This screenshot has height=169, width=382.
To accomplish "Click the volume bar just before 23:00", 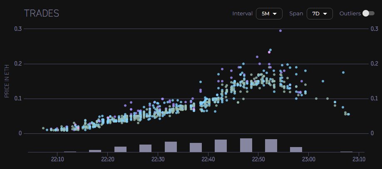I will pyautogui.click(x=296, y=150).
